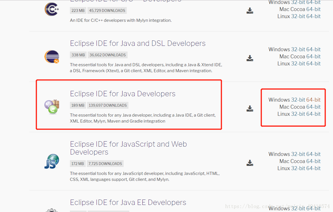The image size is (333, 212).
Task: Click the 36,662 DOWNLOADS badge
Action: (108, 55)
